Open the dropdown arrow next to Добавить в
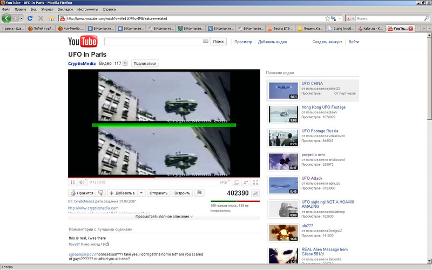The height and width of the screenshot is (270, 432). 141,193
